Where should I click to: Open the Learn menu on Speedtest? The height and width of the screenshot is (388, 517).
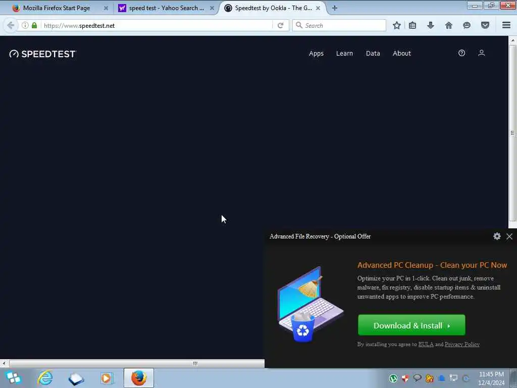pyautogui.click(x=344, y=54)
